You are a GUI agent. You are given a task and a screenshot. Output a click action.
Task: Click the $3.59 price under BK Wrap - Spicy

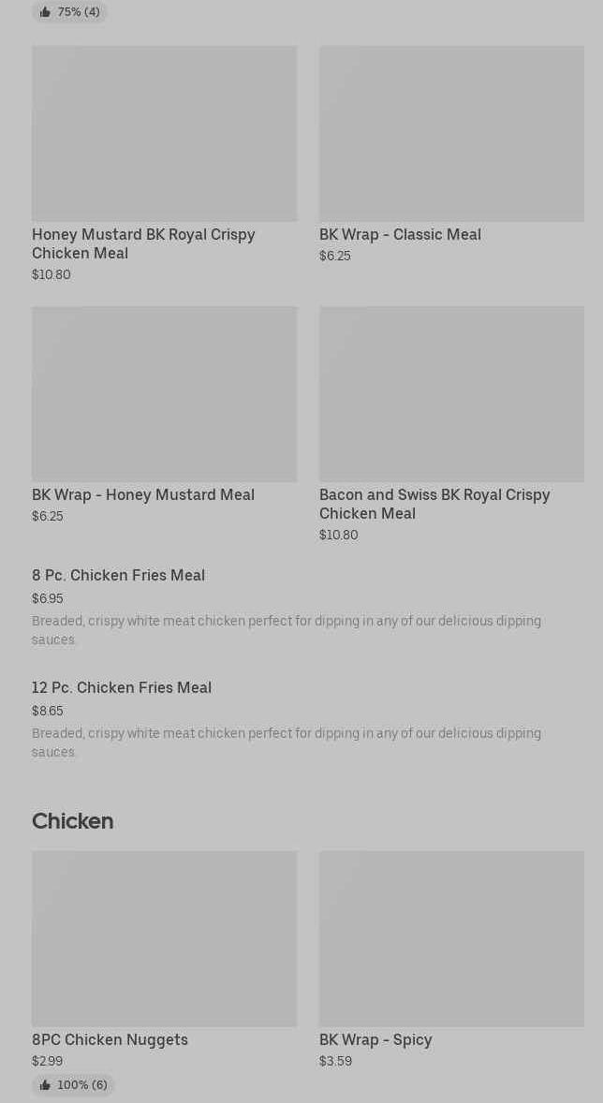click(x=335, y=1061)
